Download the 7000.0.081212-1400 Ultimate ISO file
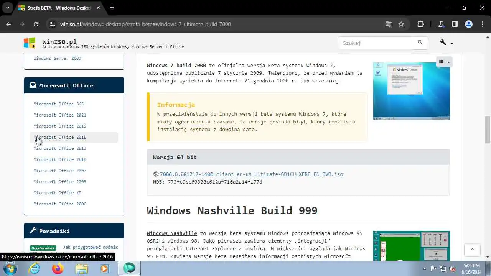This screenshot has height=276, width=491. click(x=251, y=174)
